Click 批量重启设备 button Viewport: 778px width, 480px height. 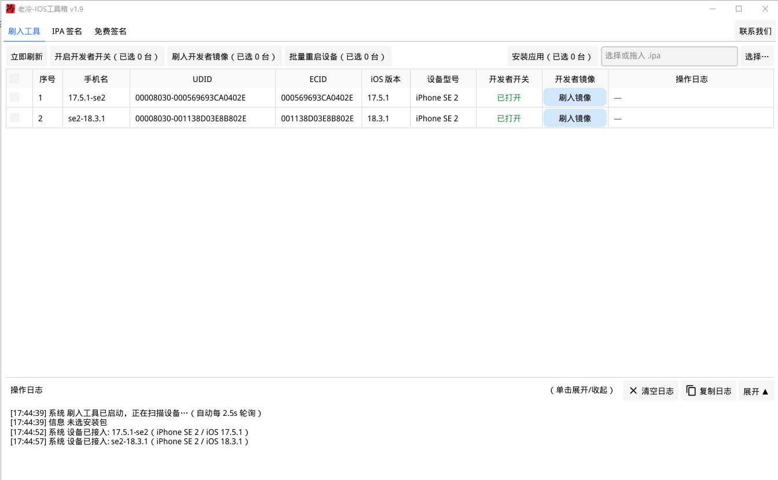pos(338,57)
